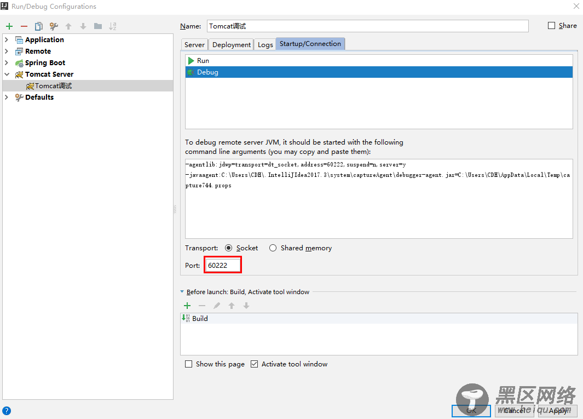Click the OK button
583x419 pixels.
pos(471,411)
